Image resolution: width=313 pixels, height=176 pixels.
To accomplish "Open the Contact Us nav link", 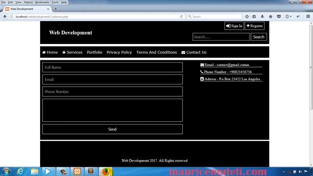I will [x=194, y=52].
